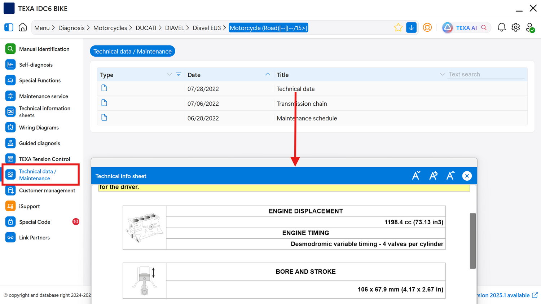Image resolution: width=541 pixels, height=304 pixels.
Task: Open the Transmission chain title
Action: click(302, 103)
